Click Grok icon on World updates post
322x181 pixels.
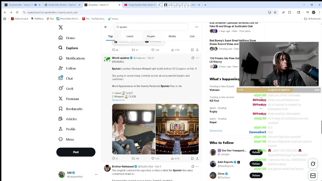tap(193, 58)
